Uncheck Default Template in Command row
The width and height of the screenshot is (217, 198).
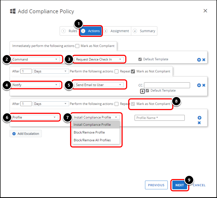pyautogui.click(x=140, y=59)
